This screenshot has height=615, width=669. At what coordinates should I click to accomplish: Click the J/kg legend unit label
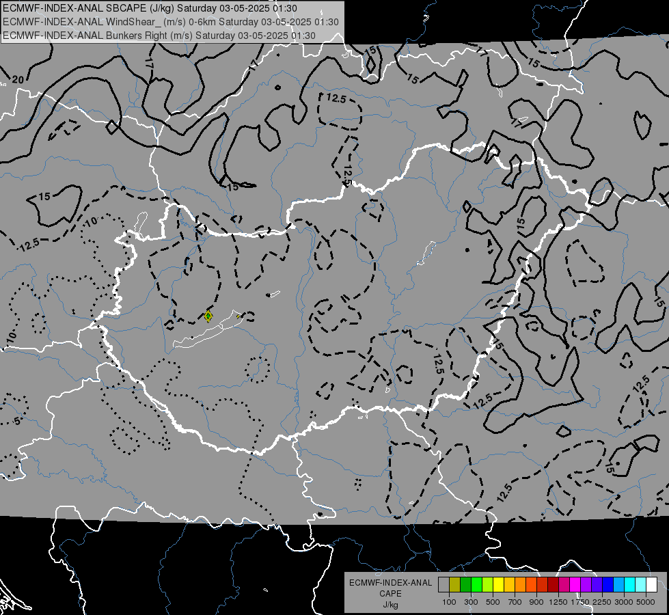click(390, 605)
